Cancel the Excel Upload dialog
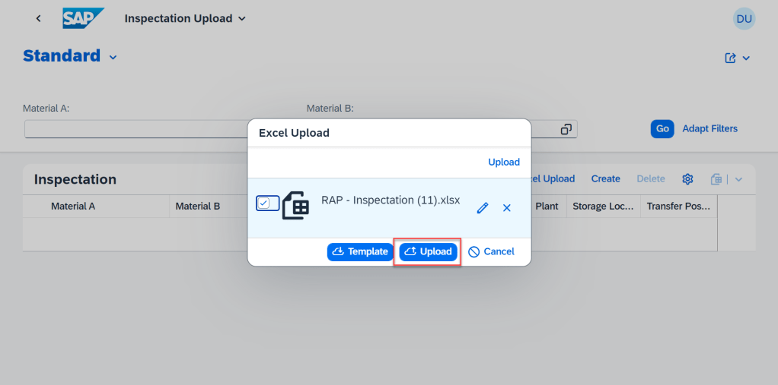The height and width of the screenshot is (385, 778). click(491, 252)
